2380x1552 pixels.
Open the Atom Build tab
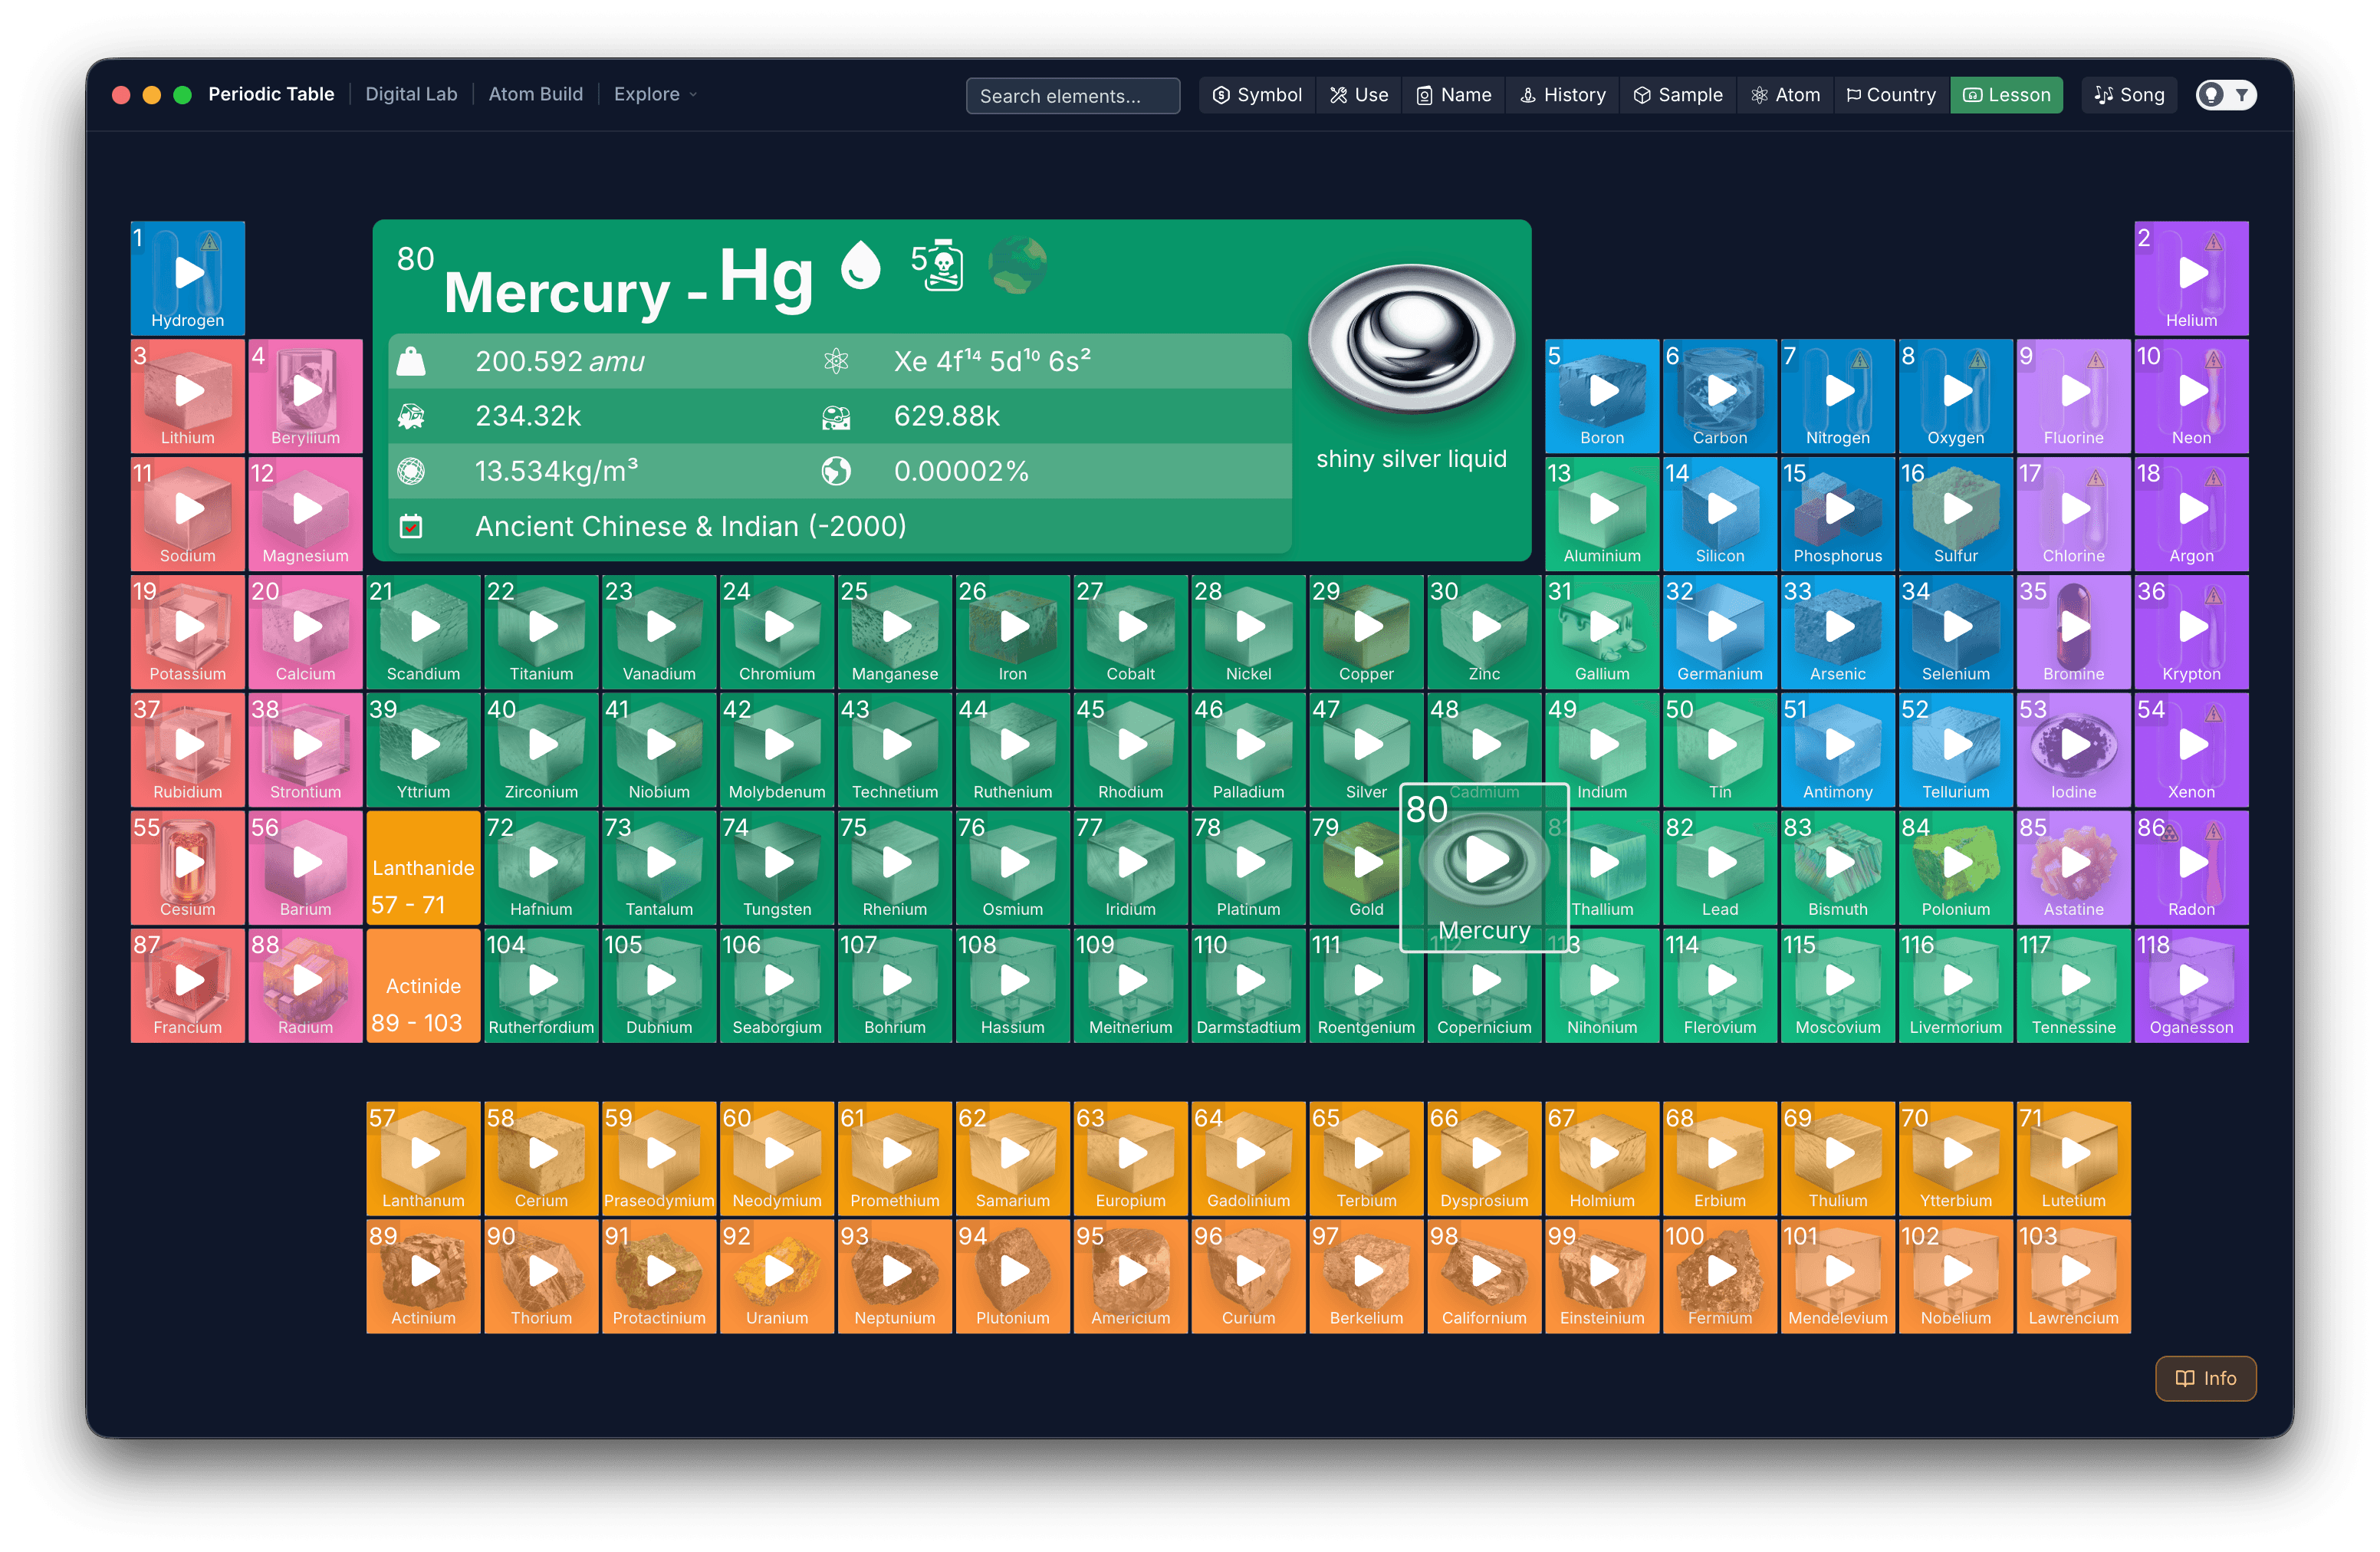click(535, 94)
